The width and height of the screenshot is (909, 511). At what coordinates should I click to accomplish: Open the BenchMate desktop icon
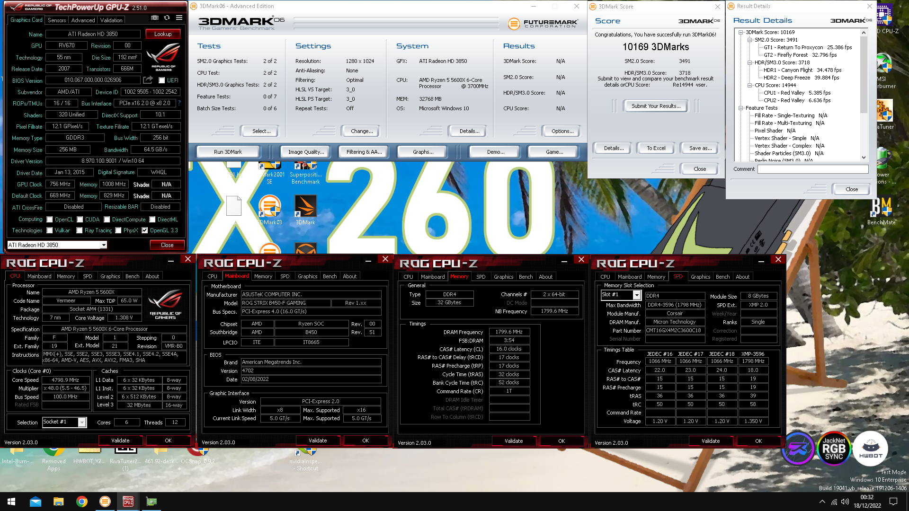(x=881, y=211)
